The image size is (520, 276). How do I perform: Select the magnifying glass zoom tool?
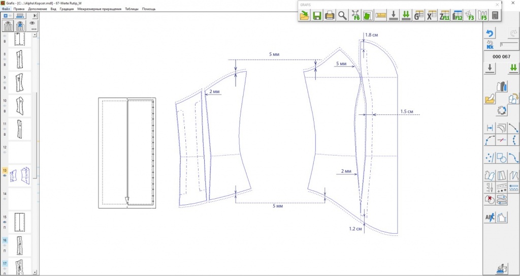point(343,16)
